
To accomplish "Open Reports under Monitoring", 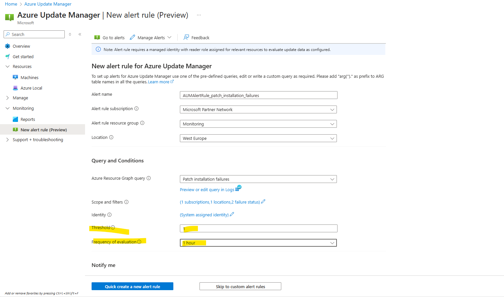I will point(28,119).
